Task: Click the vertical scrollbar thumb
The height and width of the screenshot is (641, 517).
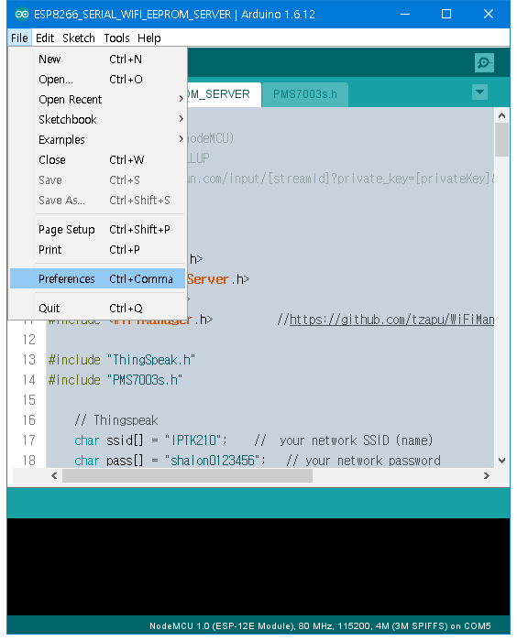Action: point(501,140)
